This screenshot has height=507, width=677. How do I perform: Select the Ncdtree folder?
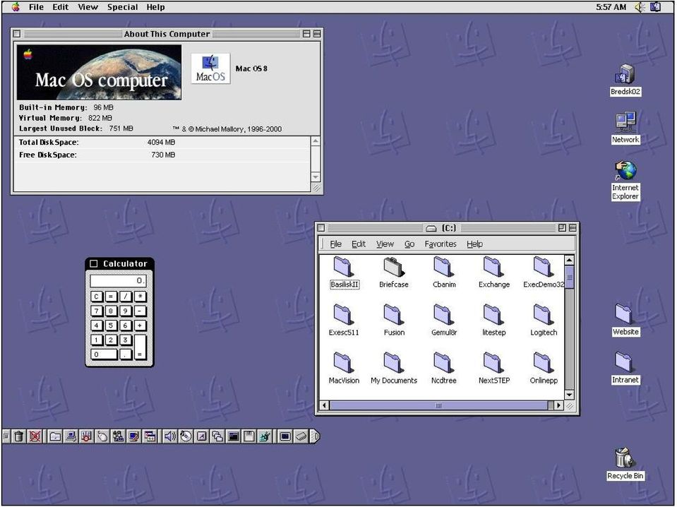444,368
